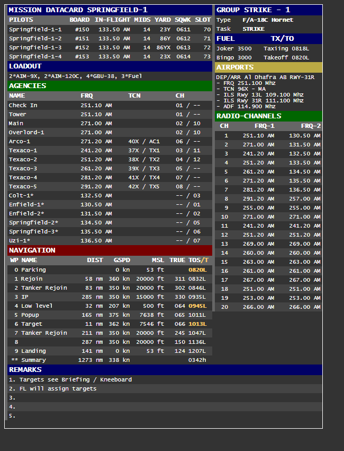344x451 pixels.
Task: Select the Springfield-3* agency name
Action: [x=33, y=231]
